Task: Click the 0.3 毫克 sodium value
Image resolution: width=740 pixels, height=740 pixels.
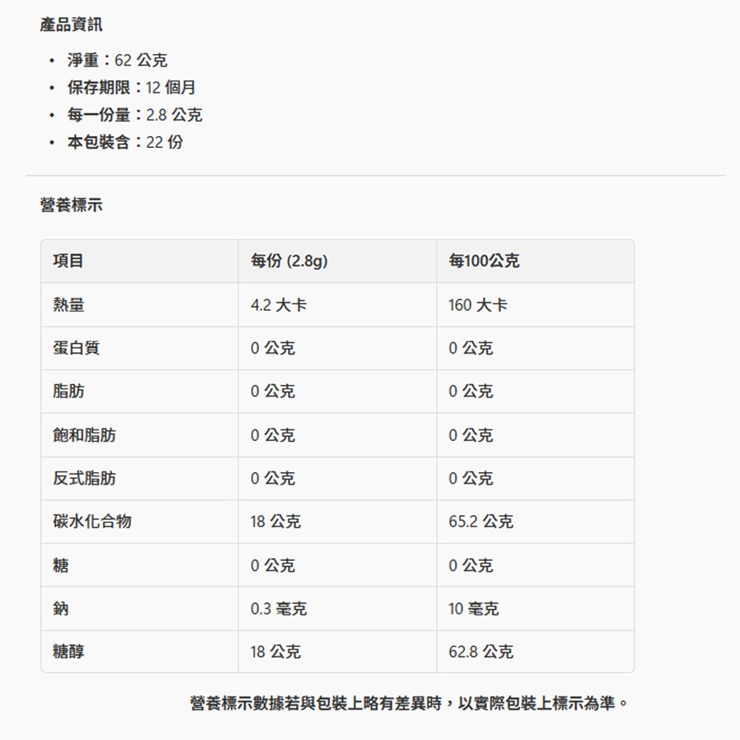Action: coord(278,609)
